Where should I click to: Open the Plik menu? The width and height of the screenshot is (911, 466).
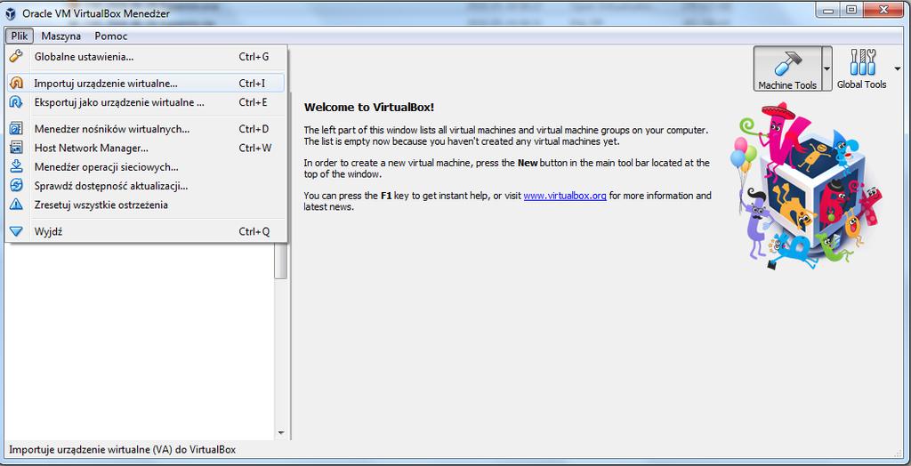click(x=20, y=36)
